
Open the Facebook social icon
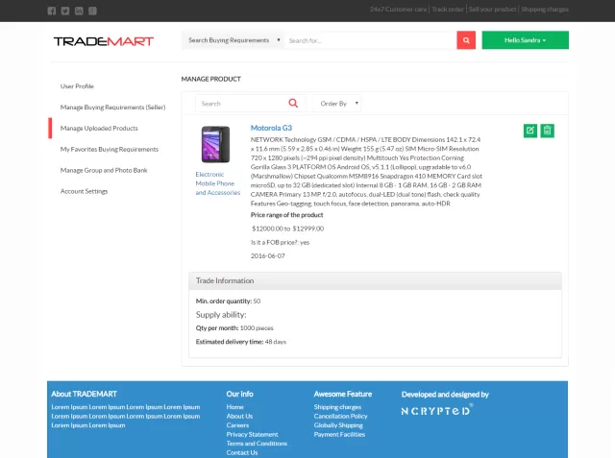pos(51,11)
